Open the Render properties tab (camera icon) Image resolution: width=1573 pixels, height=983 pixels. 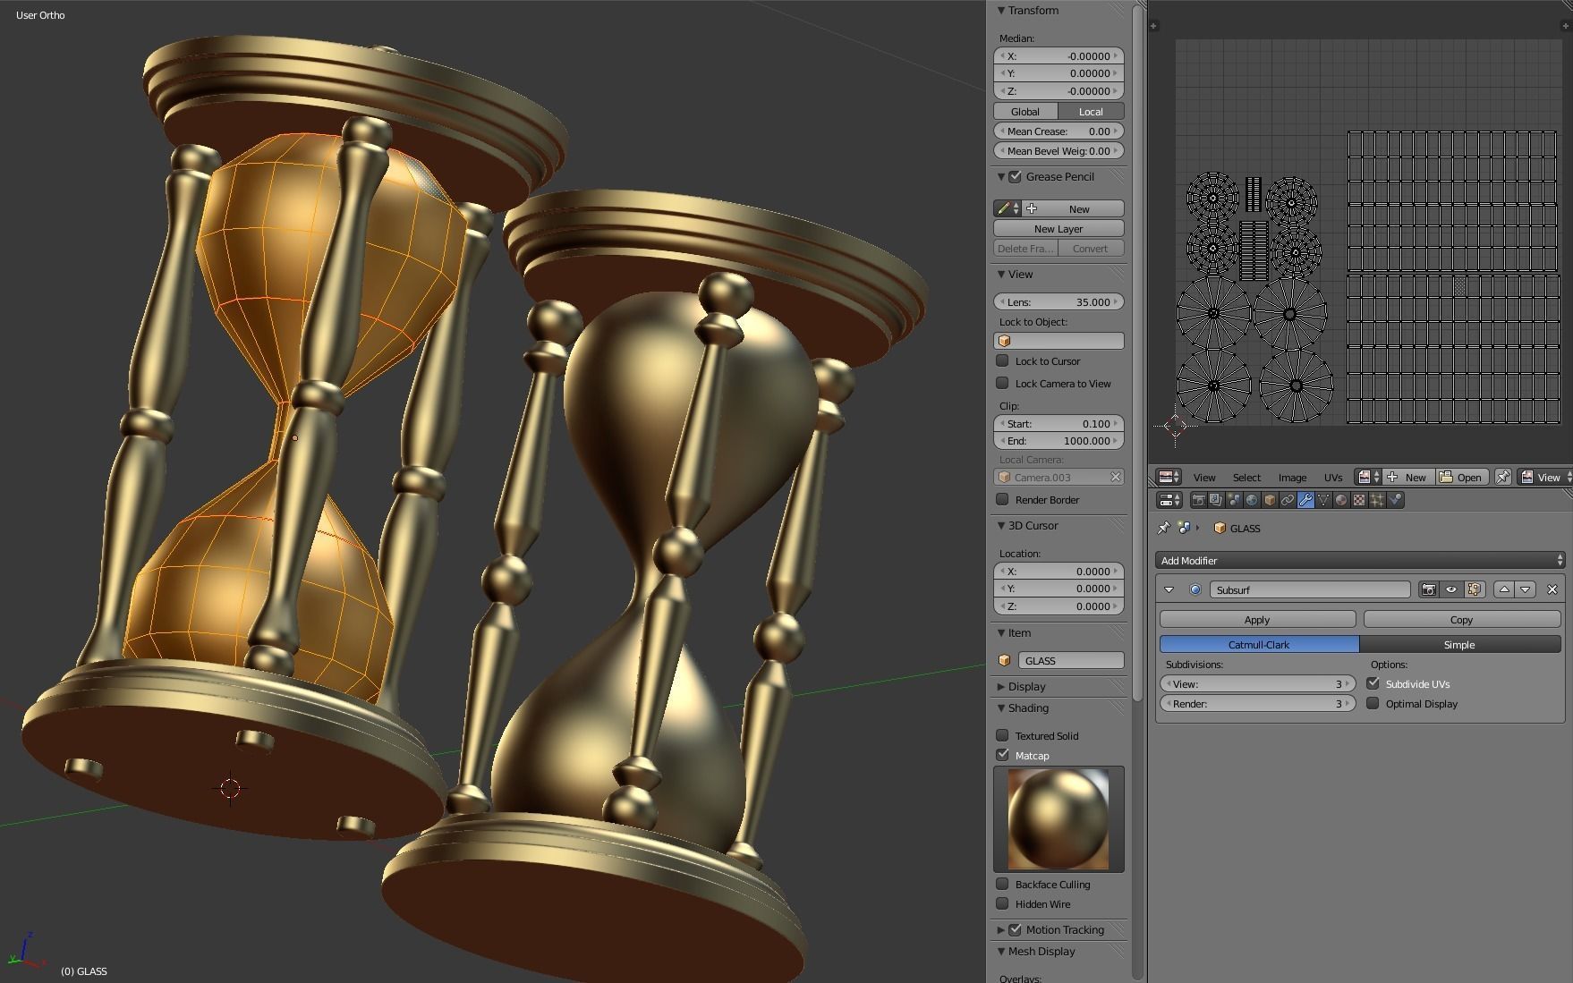coord(1199,500)
